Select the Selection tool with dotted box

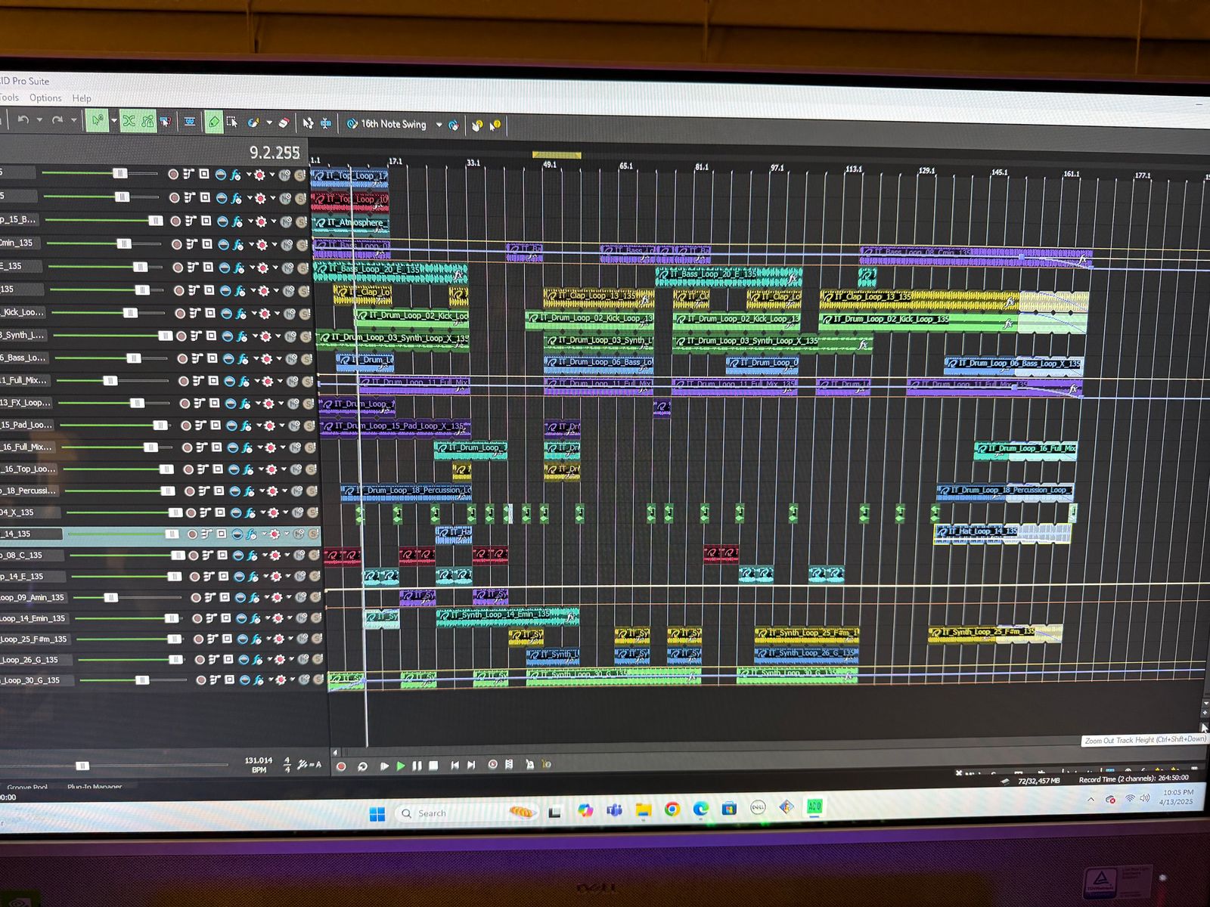tap(232, 122)
